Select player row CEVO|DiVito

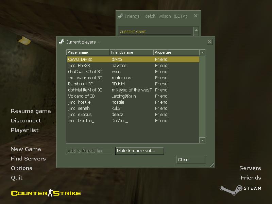tap(133, 59)
